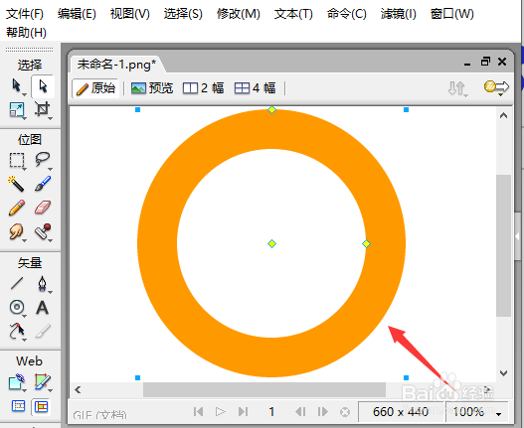
Task: Click the orange ring shape
Action: click(271, 358)
